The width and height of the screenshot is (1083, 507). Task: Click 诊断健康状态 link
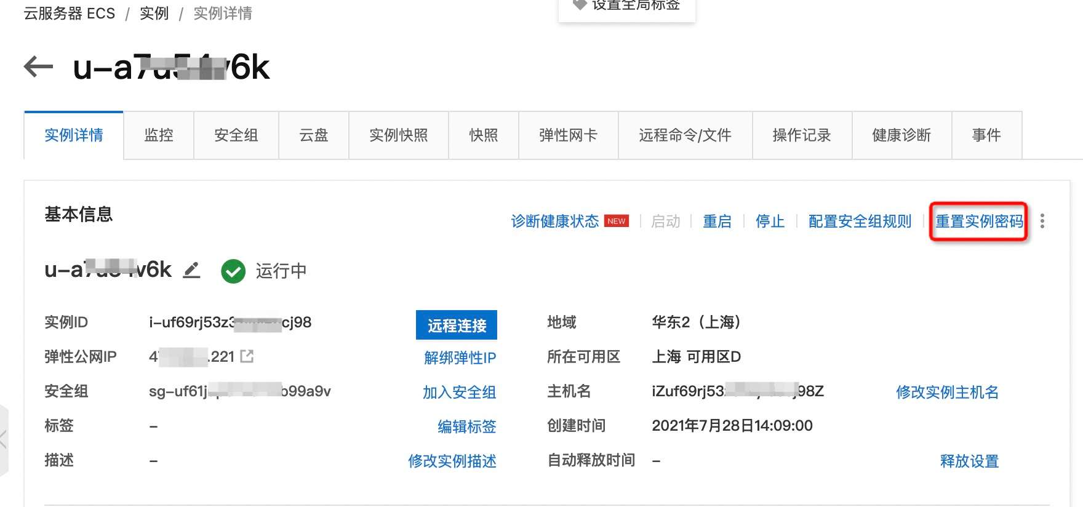tap(554, 222)
